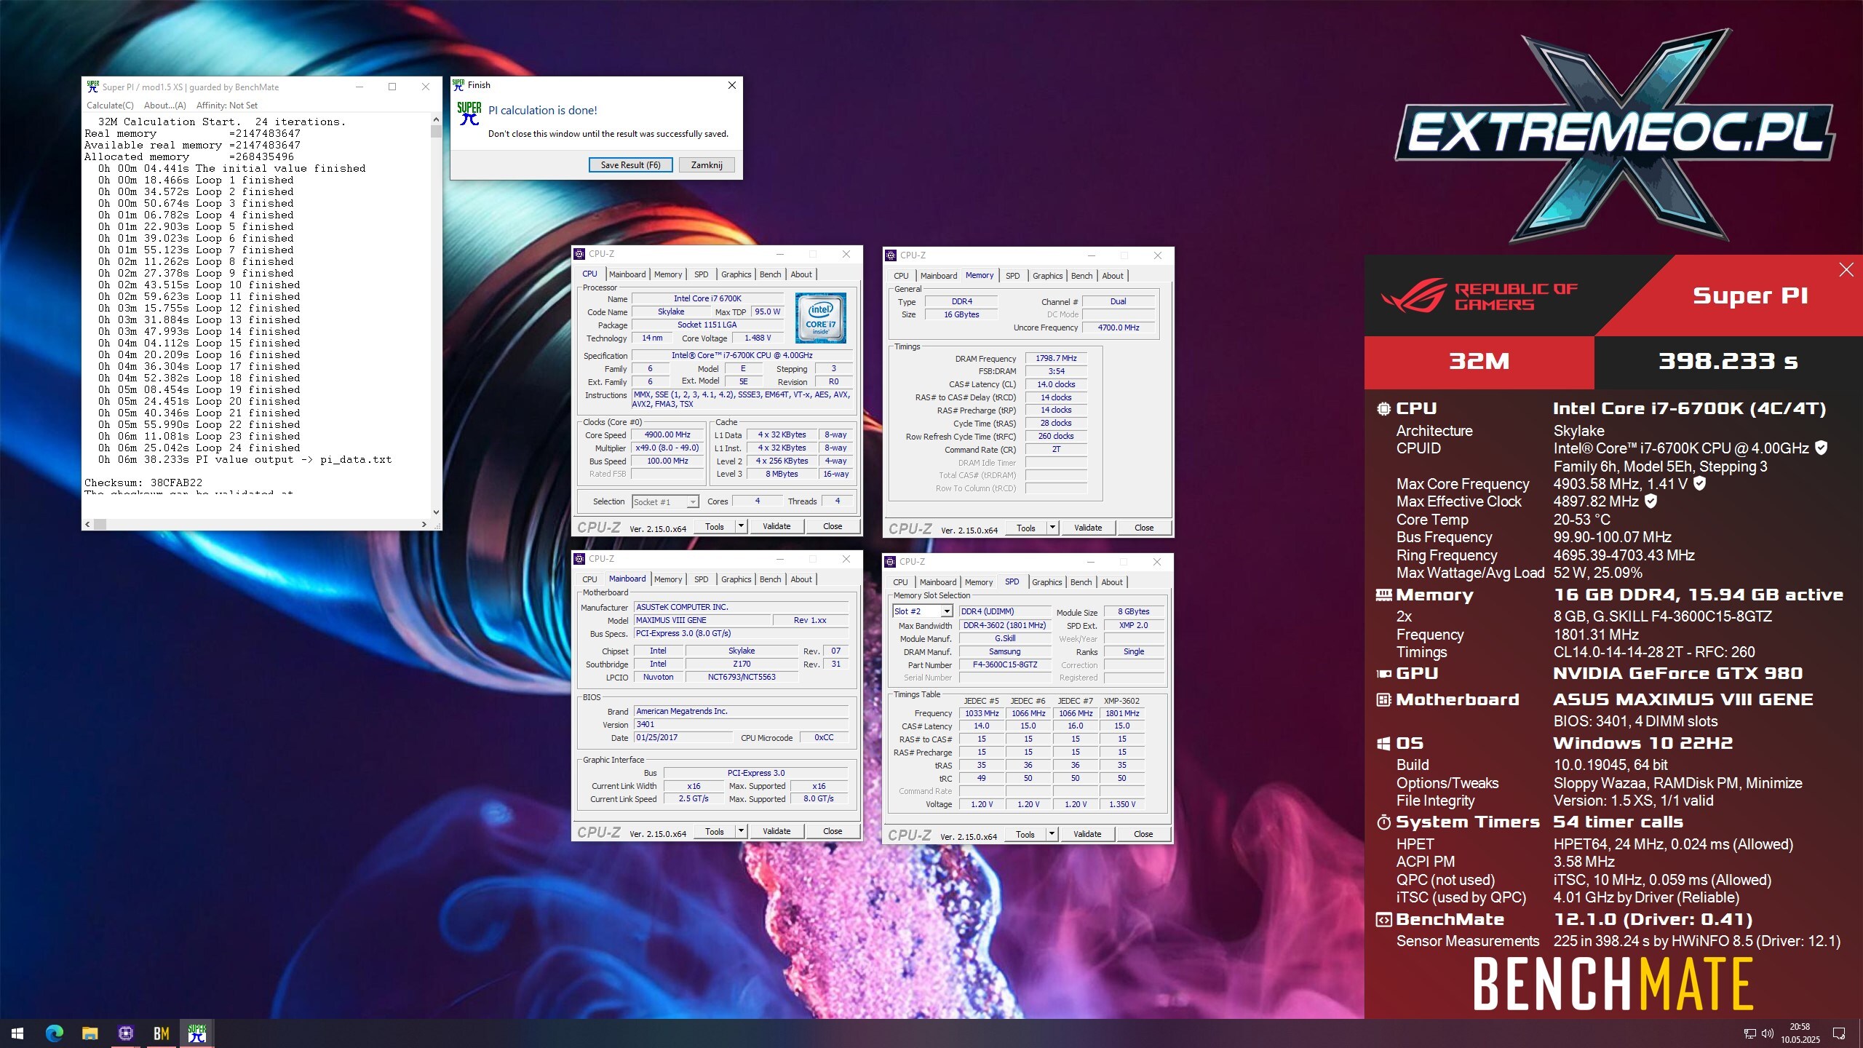The width and height of the screenshot is (1863, 1048).
Task: Open the notification center icon
Action: tap(1839, 1033)
